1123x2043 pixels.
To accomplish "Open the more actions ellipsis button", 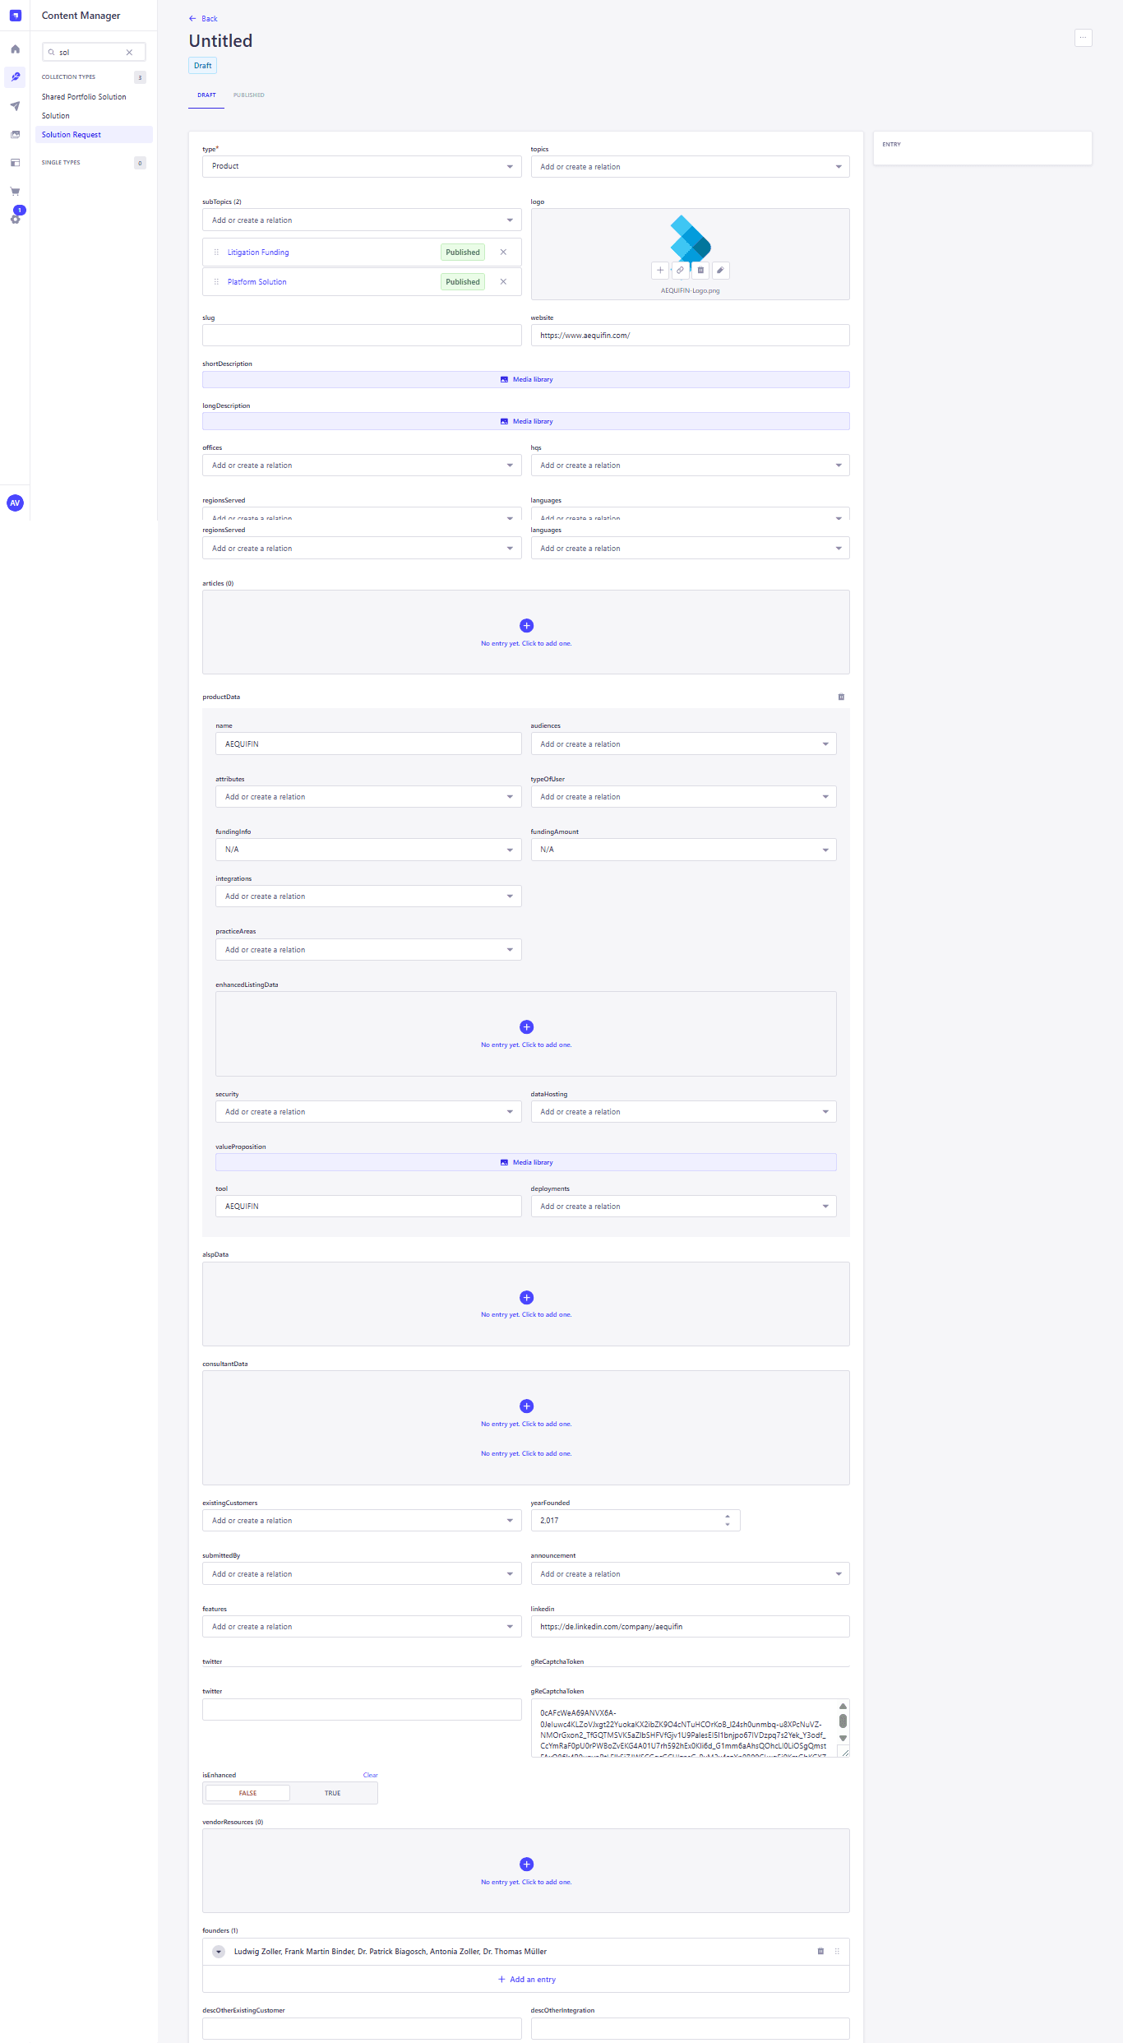I will coord(1084,38).
